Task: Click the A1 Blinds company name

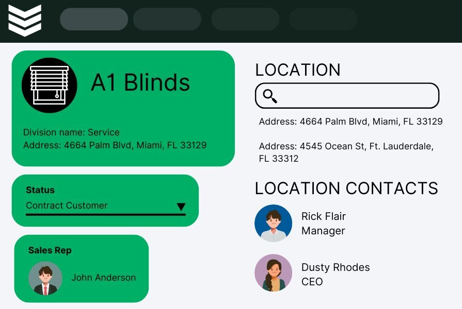Action: coord(140,82)
